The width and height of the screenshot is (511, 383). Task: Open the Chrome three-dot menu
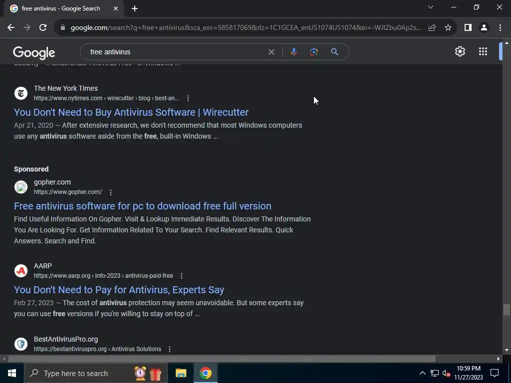point(500,28)
